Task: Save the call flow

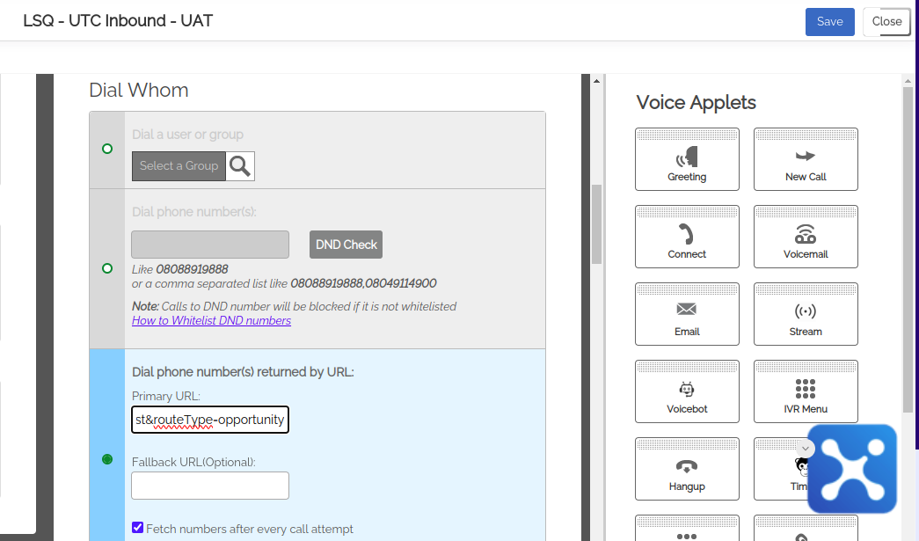Action: (830, 22)
